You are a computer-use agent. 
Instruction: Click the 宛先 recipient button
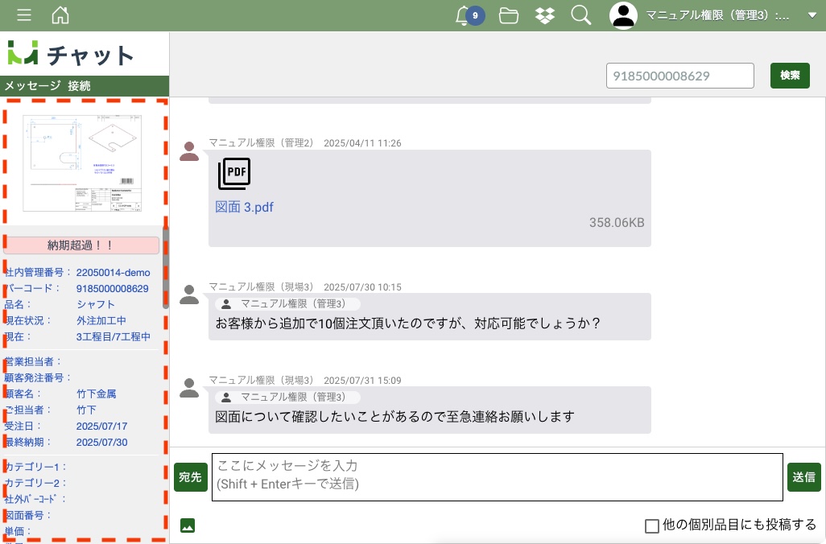(190, 477)
